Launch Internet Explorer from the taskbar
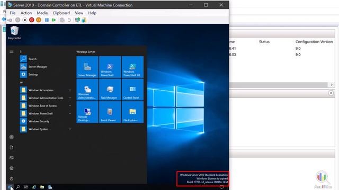 pos(34,187)
